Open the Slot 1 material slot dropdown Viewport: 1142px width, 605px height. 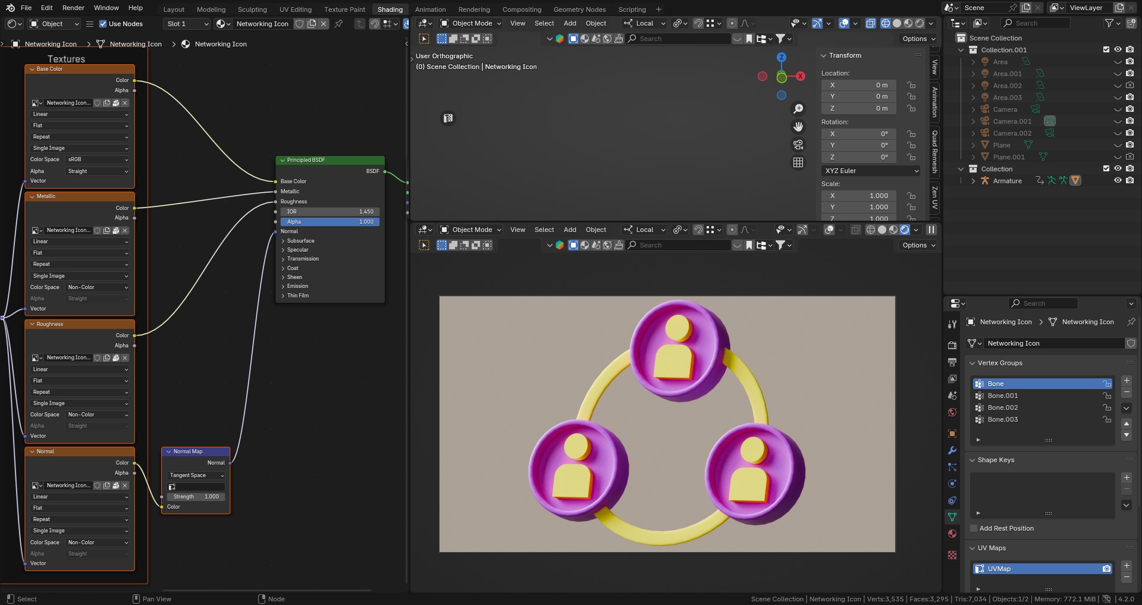pyautogui.click(x=187, y=24)
